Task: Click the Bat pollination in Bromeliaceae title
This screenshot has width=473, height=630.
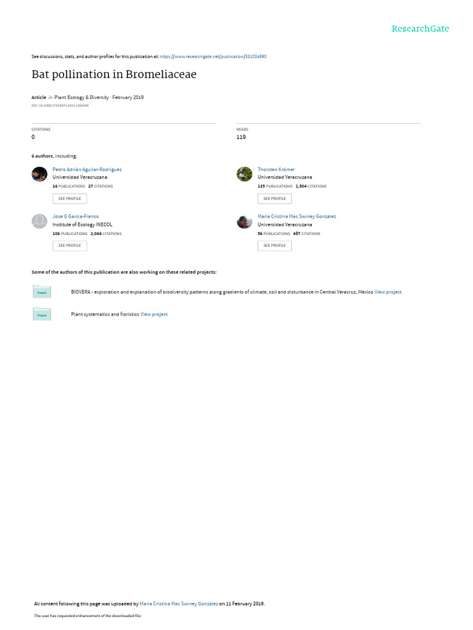Action: 114,74
